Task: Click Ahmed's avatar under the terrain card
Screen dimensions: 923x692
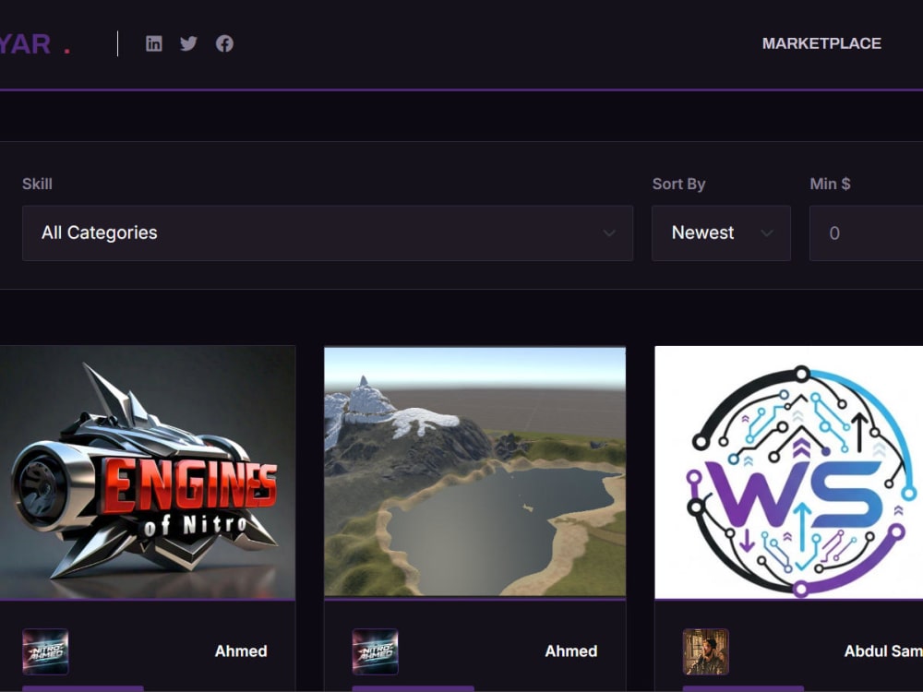Action: point(375,651)
